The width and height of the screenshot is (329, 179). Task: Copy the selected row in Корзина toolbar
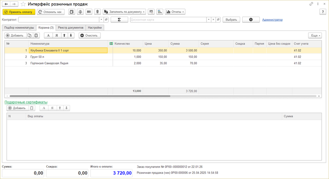(x=29, y=36)
